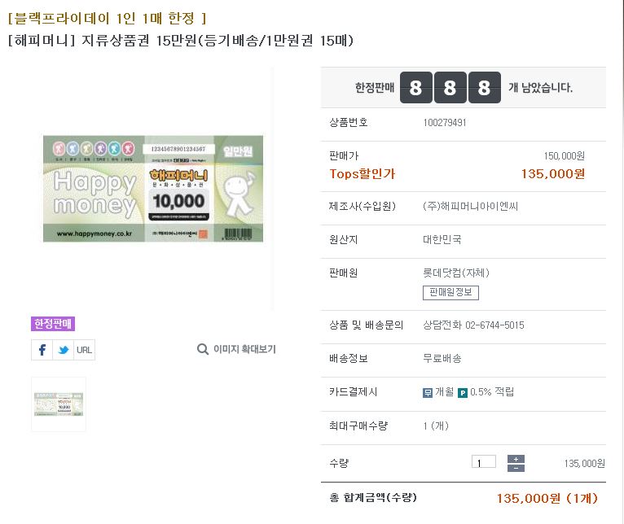Click the 상담전화 02-6744-5015 phone number
Image resolution: width=624 pixels, height=524 pixels.
pyautogui.click(x=473, y=325)
